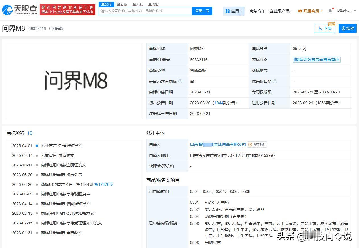Click the 2023-09-21 至 2033-09-20 period value
Image resolution: width=359 pixels, height=248 pixels.
click(316, 92)
